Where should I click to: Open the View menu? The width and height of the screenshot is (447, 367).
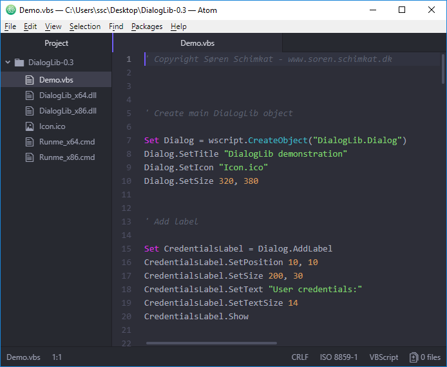click(x=53, y=26)
